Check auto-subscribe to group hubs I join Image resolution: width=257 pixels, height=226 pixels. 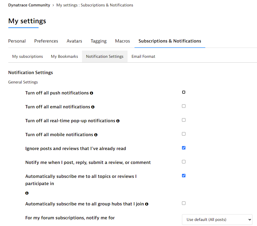click(x=184, y=203)
